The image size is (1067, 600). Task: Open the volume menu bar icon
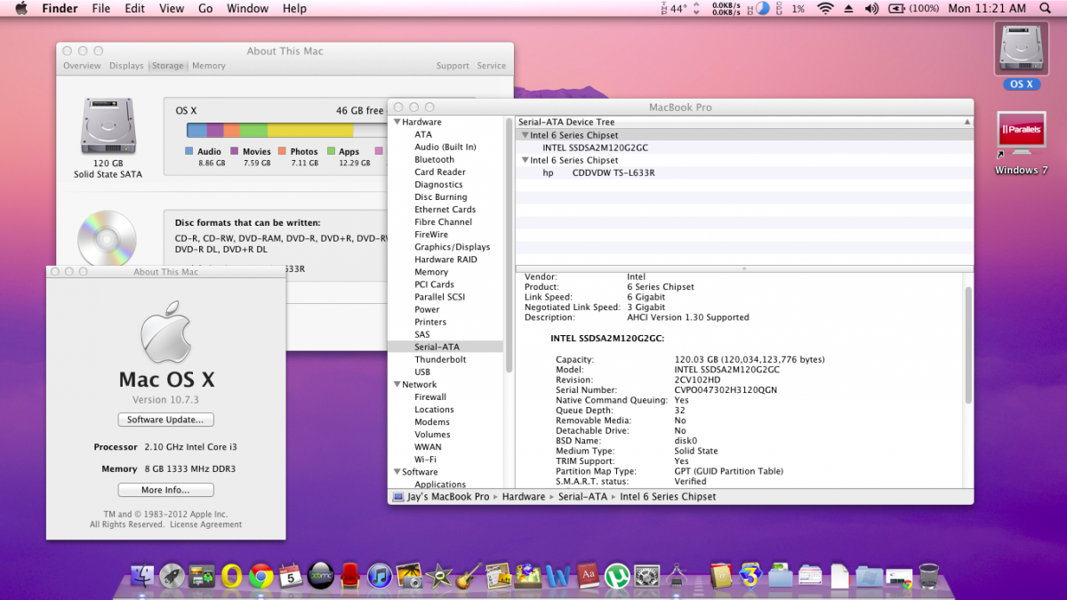pyautogui.click(x=871, y=9)
